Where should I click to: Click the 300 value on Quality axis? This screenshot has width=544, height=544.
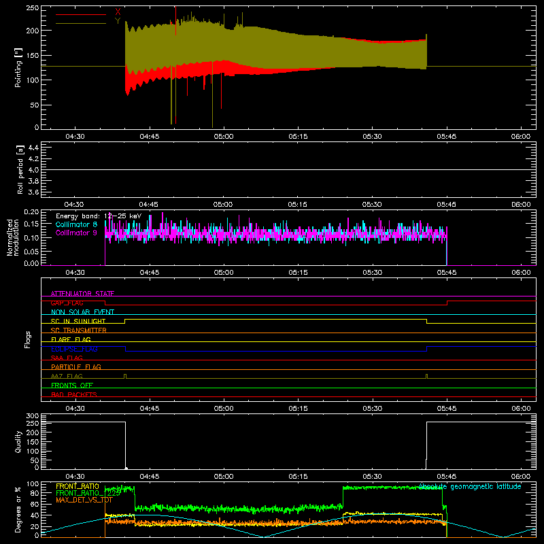click(33, 416)
